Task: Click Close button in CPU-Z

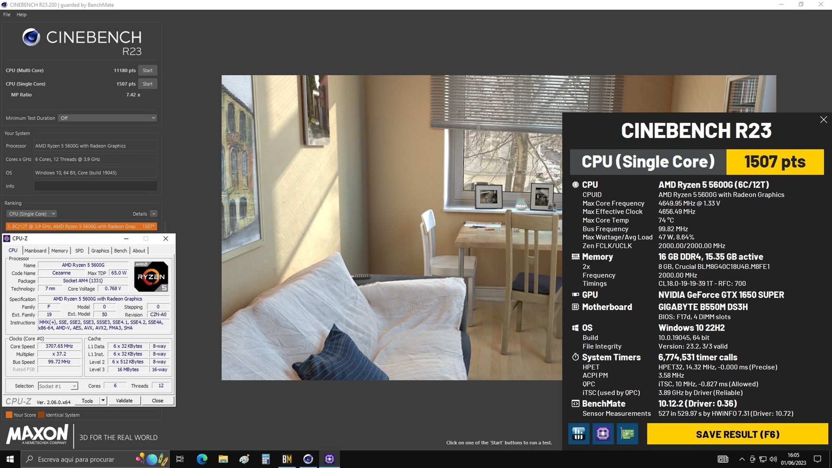Action: point(158,401)
